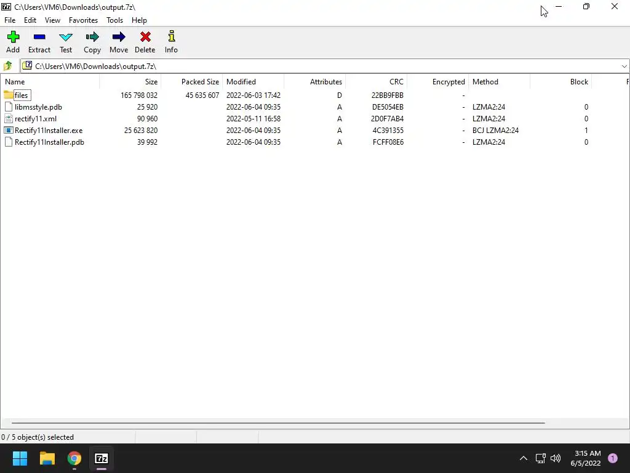The width and height of the screenshot is (630, 473).
Task: Click the date 2022-05-11 16:58
Action: (253, 119)
